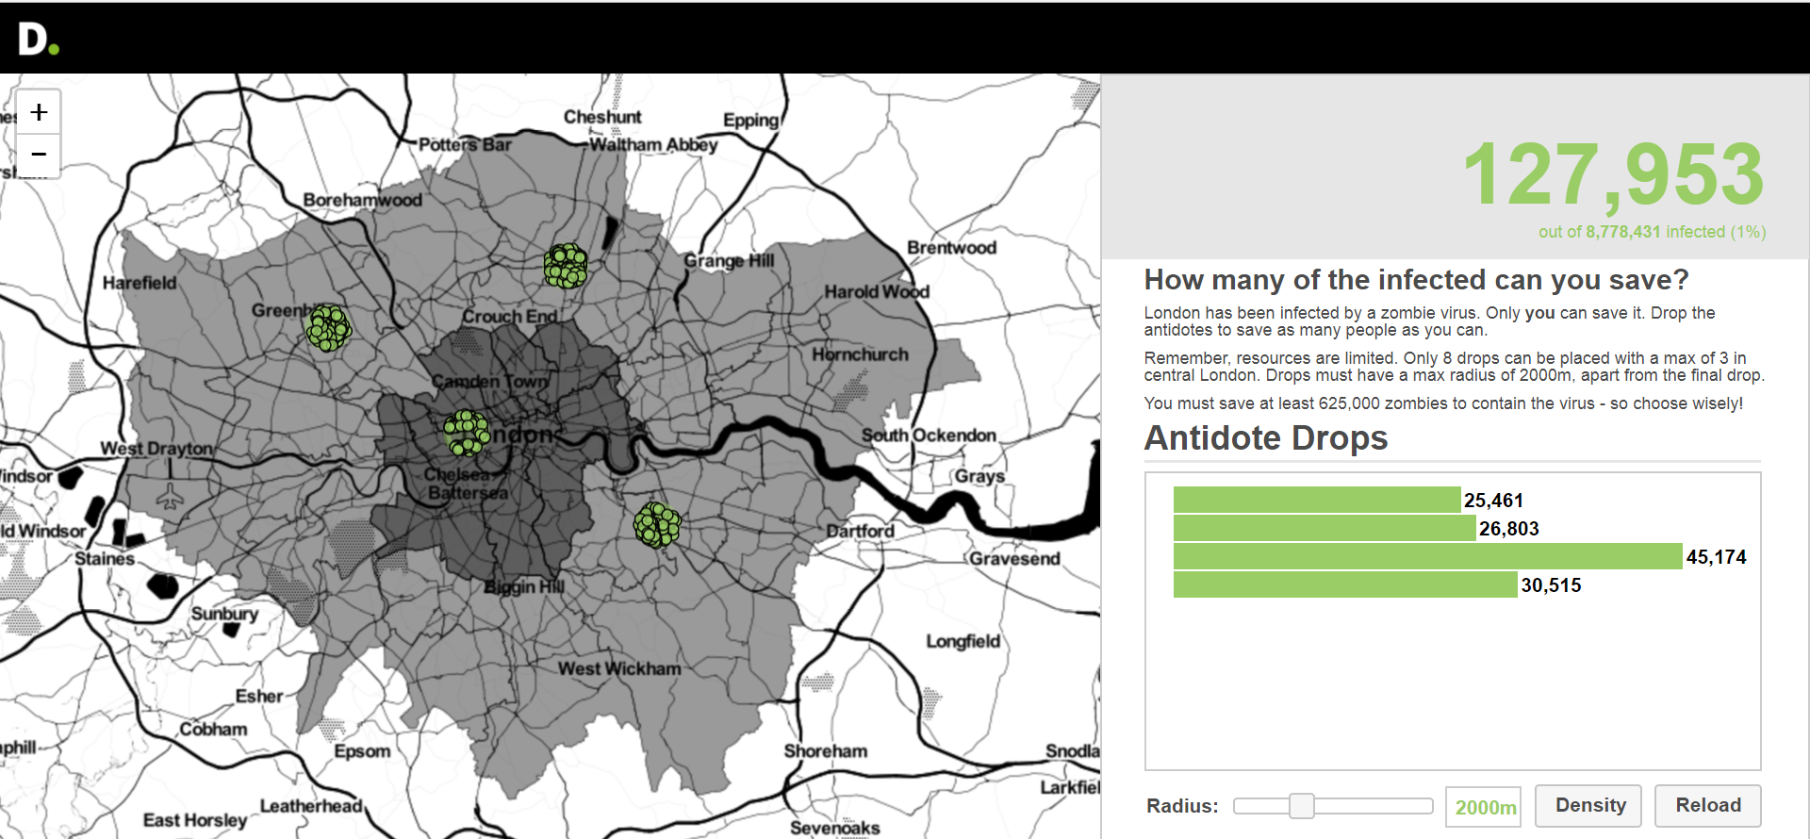Click Crouch End label on map
1810x839 pixels.
509,317
